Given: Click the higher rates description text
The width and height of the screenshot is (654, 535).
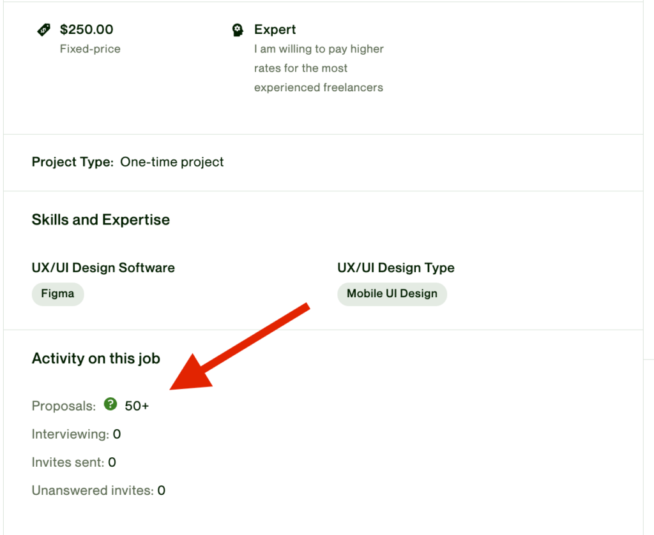Looking at the screenshot, I should point(319,68).
